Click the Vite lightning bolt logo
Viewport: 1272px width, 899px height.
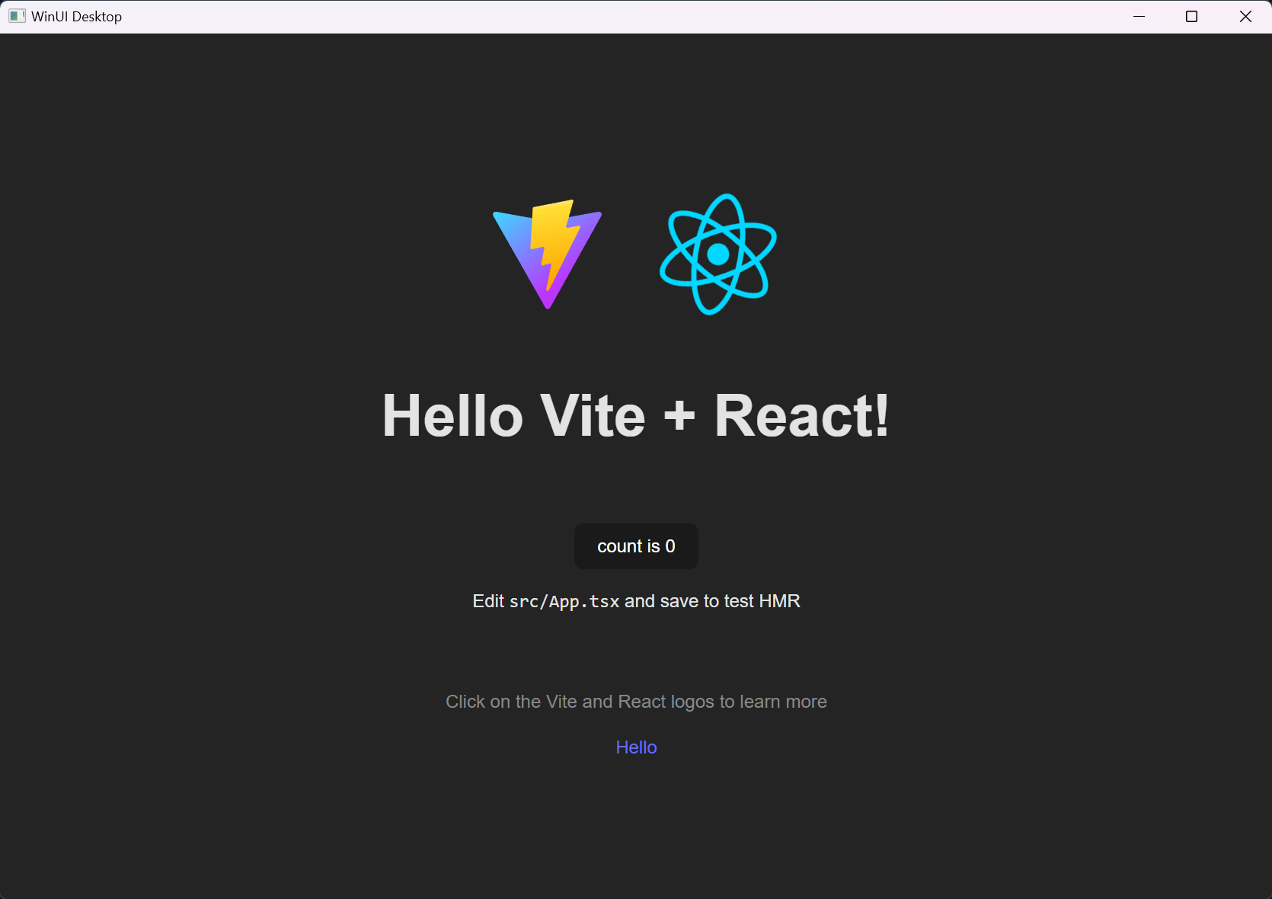[547, 254]
